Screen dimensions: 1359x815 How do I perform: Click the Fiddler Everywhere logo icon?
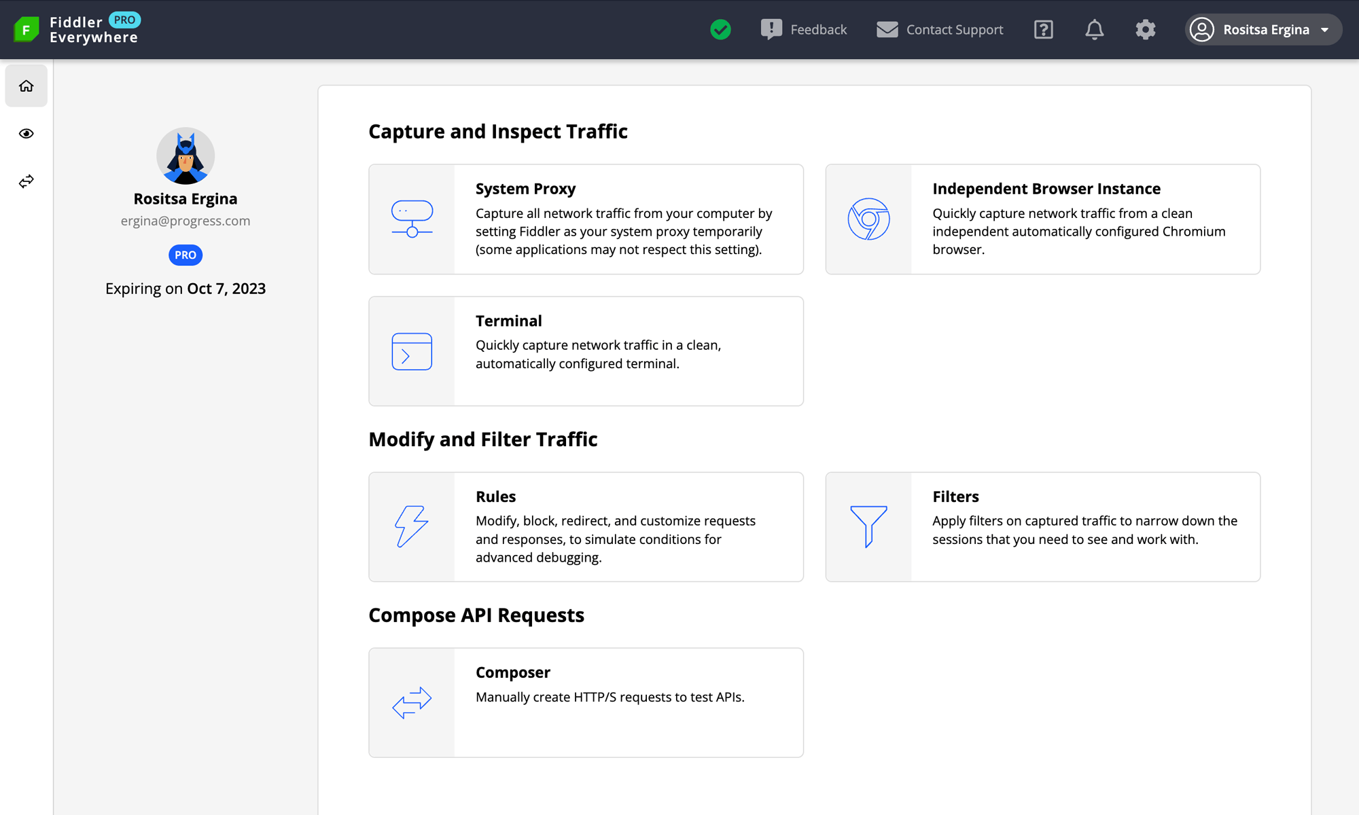click(27, 29)
